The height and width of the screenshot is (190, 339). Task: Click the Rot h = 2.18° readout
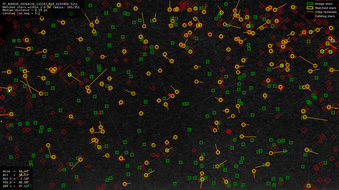[16, 179]
